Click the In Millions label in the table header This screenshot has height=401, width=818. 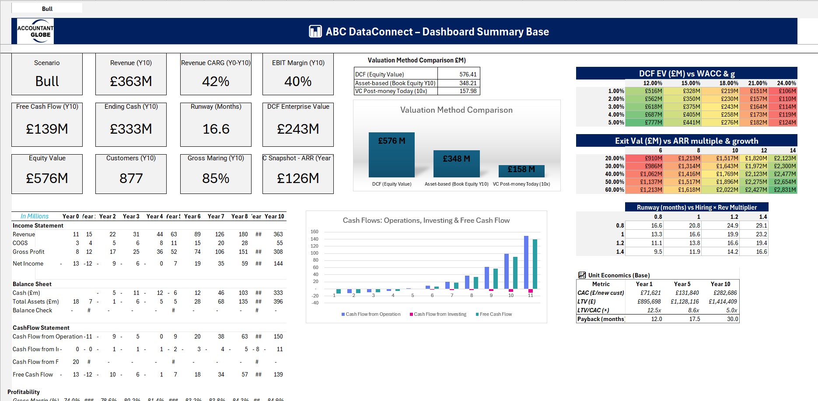pyautogui.click(x=35, y=216)
